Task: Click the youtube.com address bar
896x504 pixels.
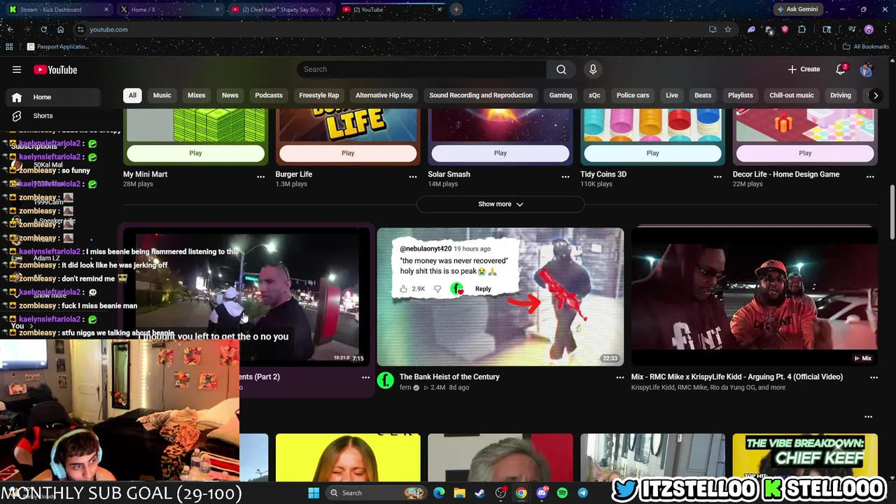Action: click(x=392, y=29)
